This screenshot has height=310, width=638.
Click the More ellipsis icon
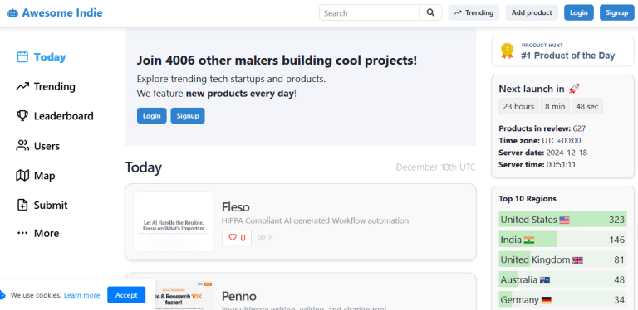(22, 233)
